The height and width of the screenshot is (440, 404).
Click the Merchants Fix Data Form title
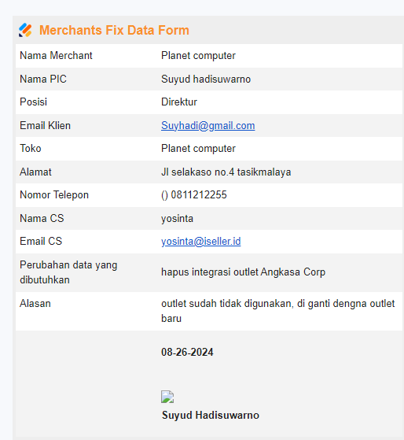point(114,30)
